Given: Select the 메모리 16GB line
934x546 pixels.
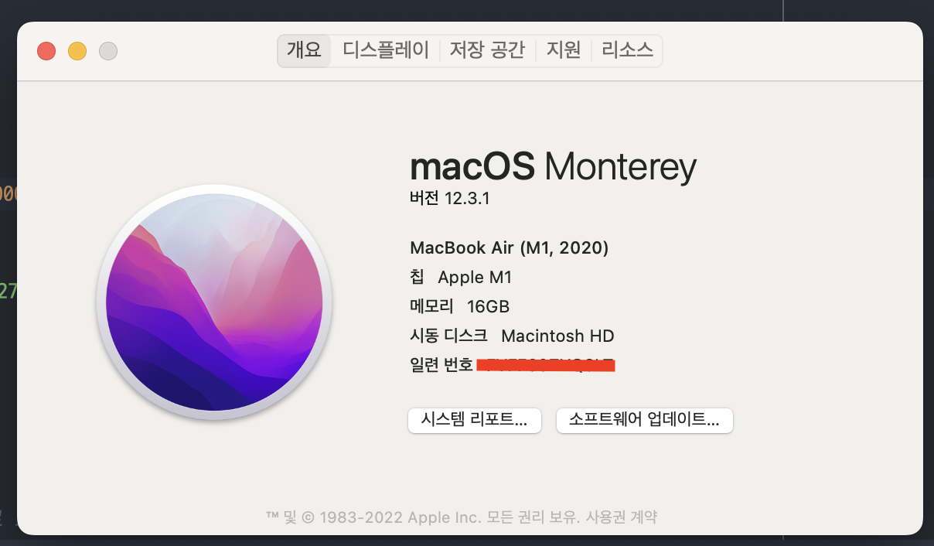Looking at the screenshot, I should pos(459,306).
